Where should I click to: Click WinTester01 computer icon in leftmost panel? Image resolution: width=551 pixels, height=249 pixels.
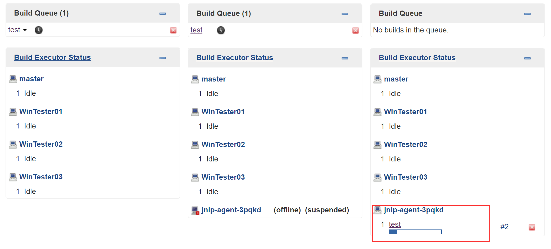(13, 112)
